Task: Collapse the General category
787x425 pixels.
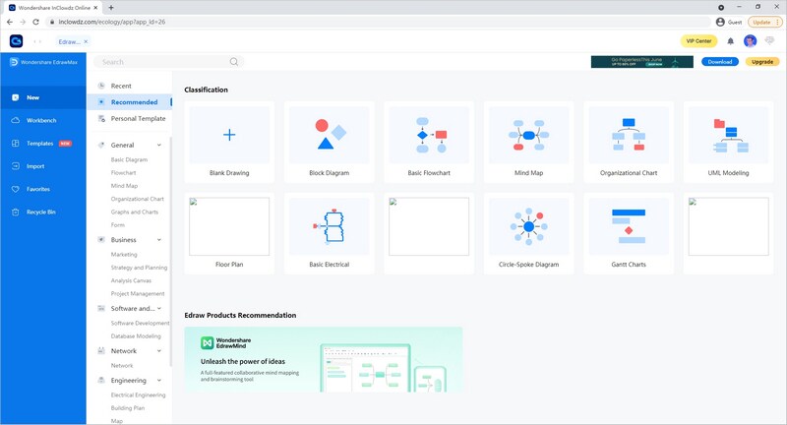Action: point(159,145)
